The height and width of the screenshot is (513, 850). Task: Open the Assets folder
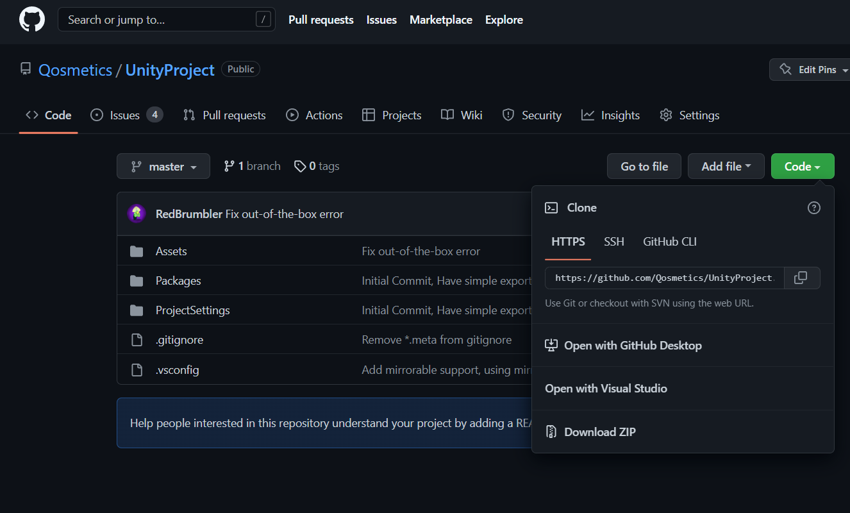[171, 251]
